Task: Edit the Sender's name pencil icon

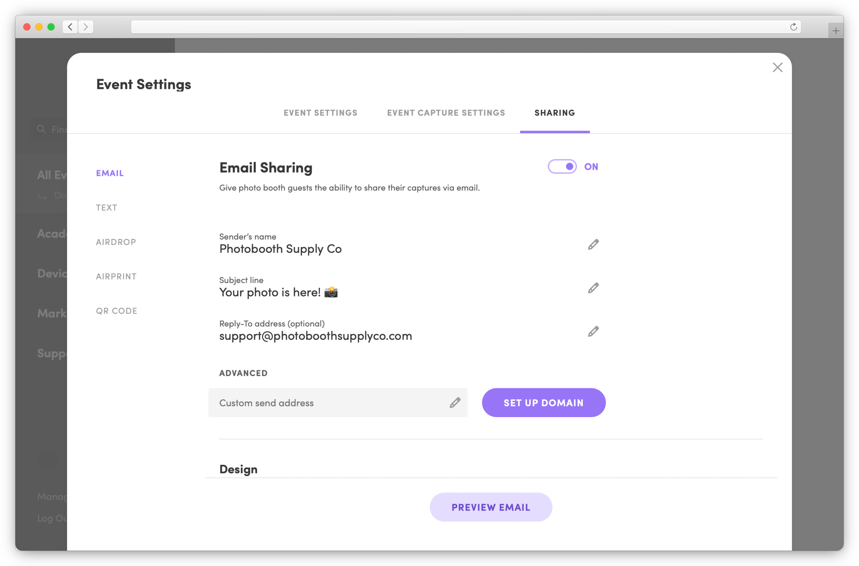Action: 593,244
